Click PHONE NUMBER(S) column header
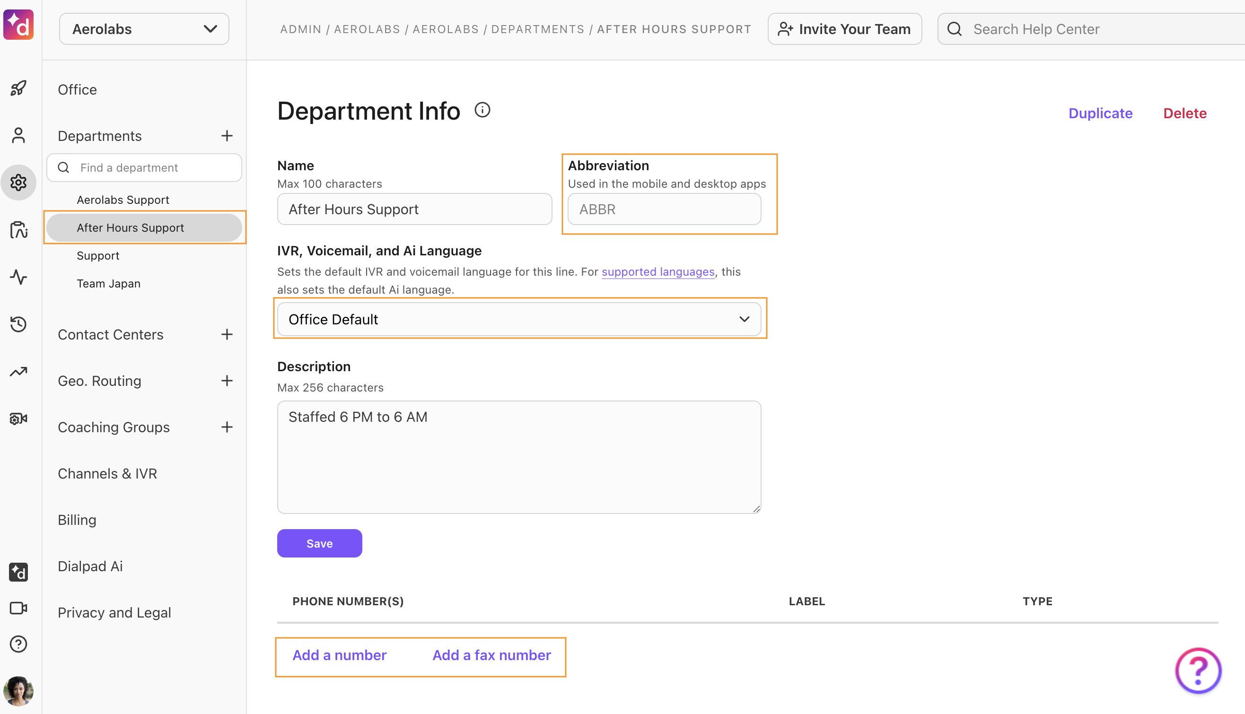Viewport: 1245px width, 714px height. pos(348,601)
